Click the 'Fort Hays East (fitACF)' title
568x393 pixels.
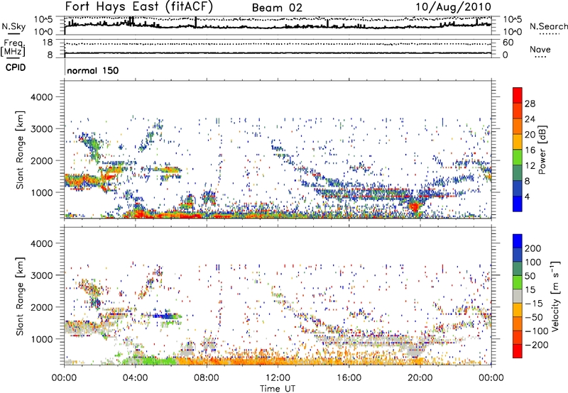click(139, 7)
